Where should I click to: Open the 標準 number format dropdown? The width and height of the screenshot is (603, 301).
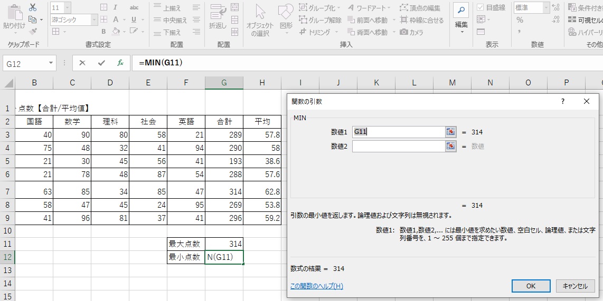(547, 7)
